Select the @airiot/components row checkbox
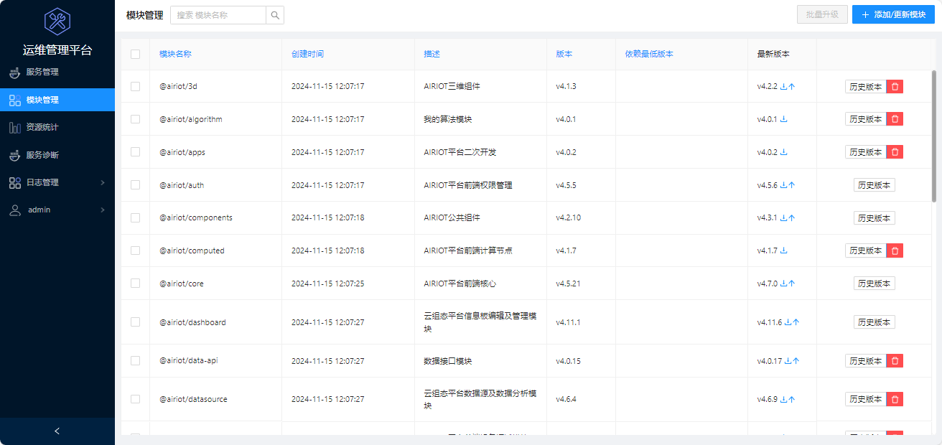Viewport: 942px width, 445px height. click(x=135, y=217)
